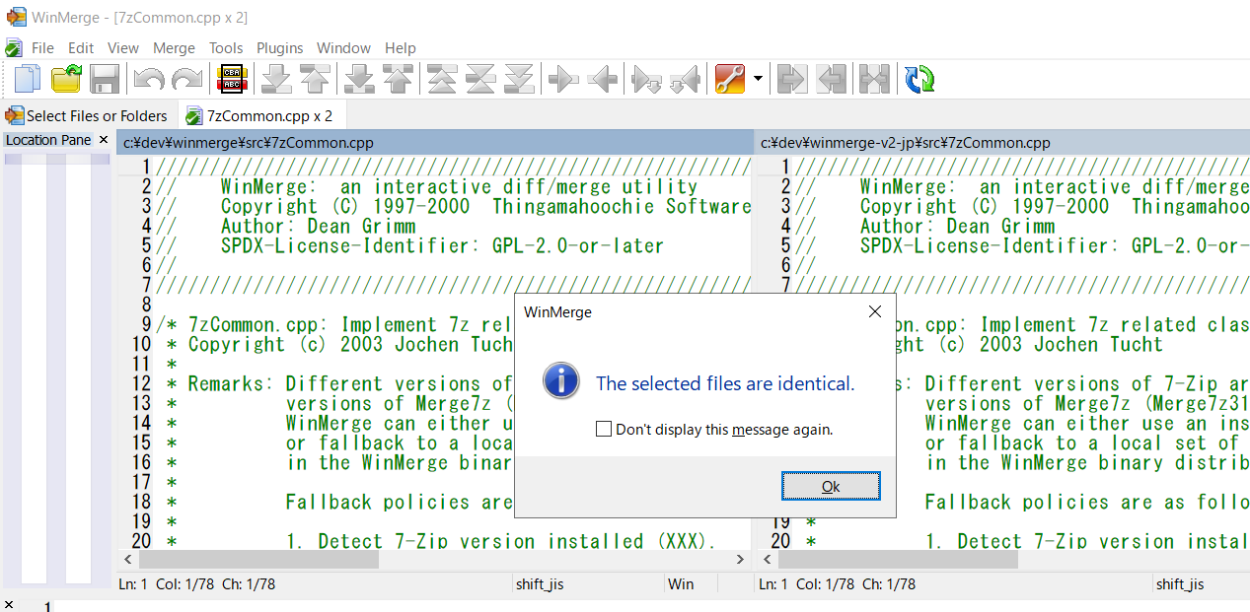
Task: Create a new comparison document
Action: [27, 79]
